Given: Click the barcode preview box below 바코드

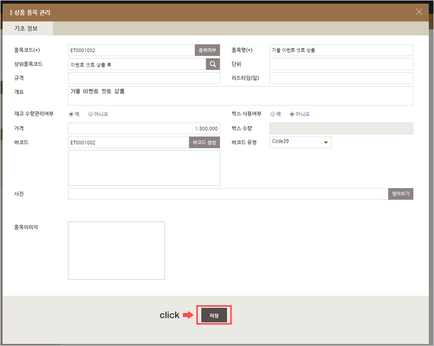Looking at the screenshot, I should [x=144, y=168].
